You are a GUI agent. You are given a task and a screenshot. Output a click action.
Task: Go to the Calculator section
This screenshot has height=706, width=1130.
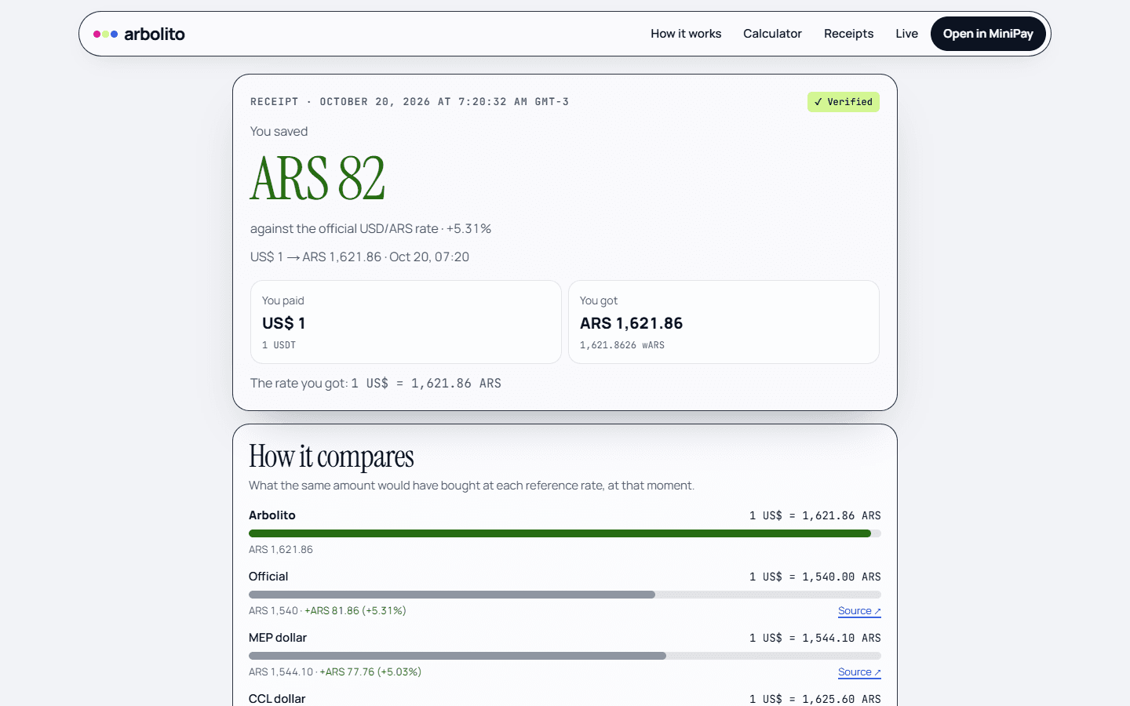772,34
